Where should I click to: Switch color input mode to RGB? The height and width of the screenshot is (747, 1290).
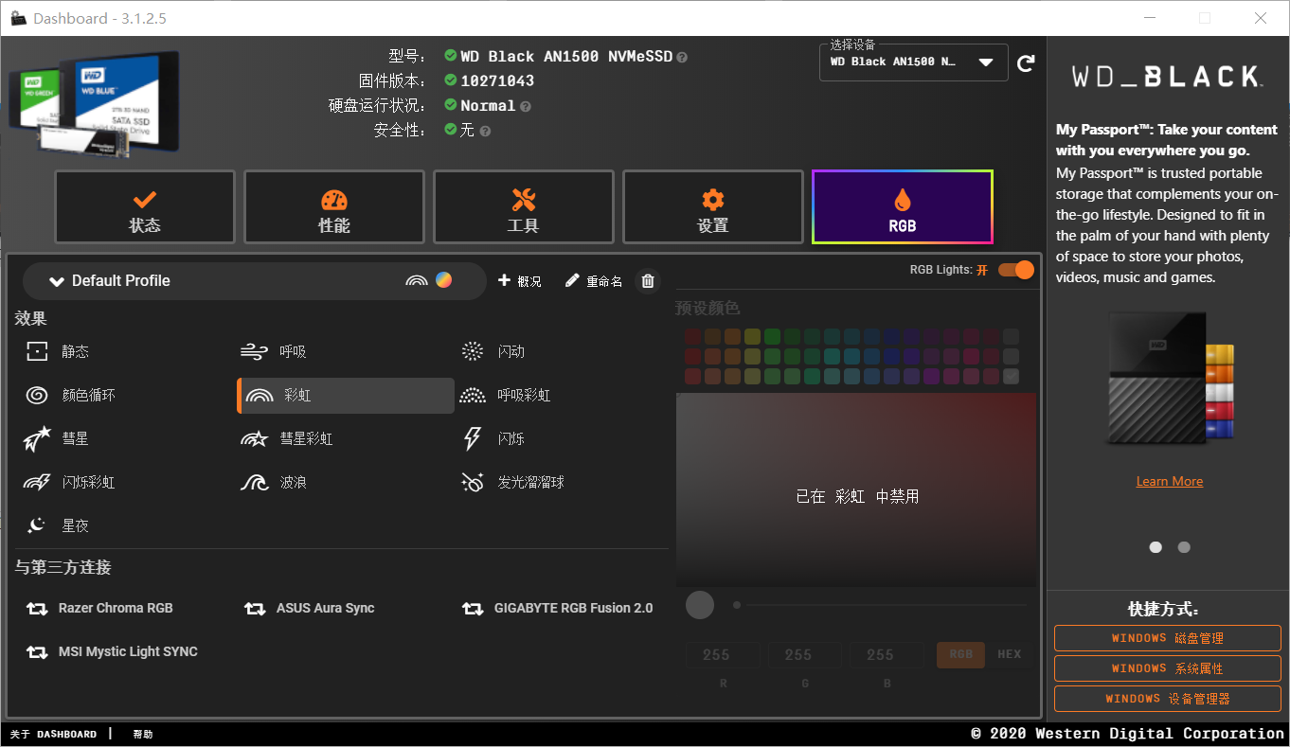pyautogui.click(x=961, y=654)
